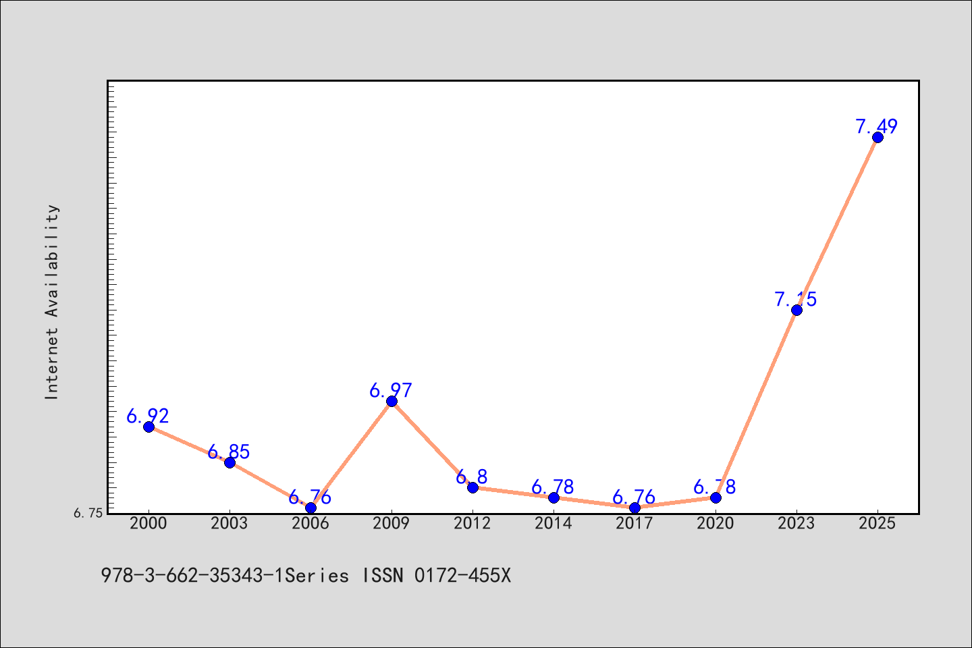Click the 6.97 value annotation
The width and height of the screenshot is (972, 648).
tap(391, 390)
